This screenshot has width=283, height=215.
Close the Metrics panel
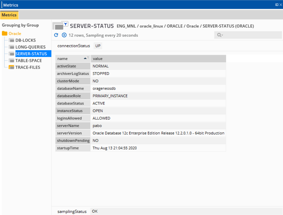point(281,5)
